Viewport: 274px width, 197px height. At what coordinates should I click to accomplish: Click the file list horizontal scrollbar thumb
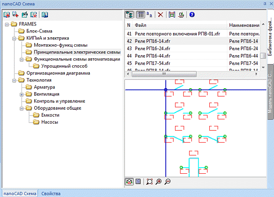coord(164,74)
